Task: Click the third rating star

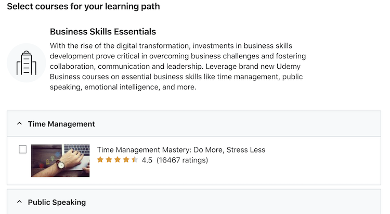Action: click(x=118, y=160)
